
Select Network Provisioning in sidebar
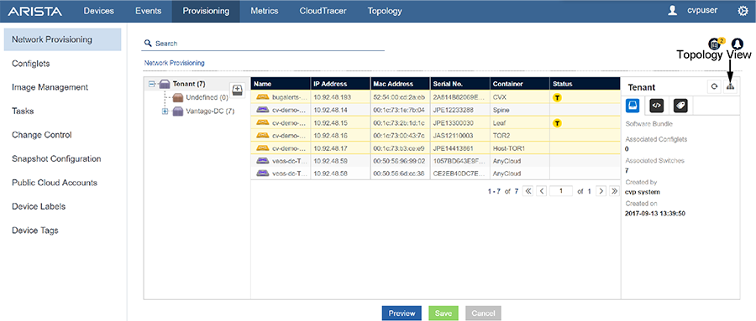click(x=63, y=39)
